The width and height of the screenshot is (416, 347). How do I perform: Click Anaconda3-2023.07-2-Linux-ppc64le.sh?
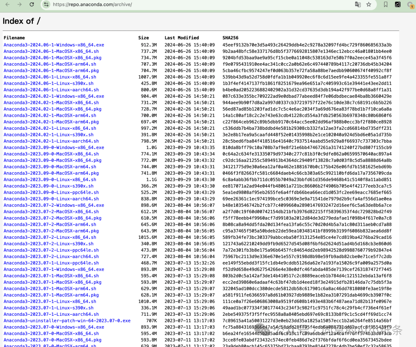tap(51, 250)
